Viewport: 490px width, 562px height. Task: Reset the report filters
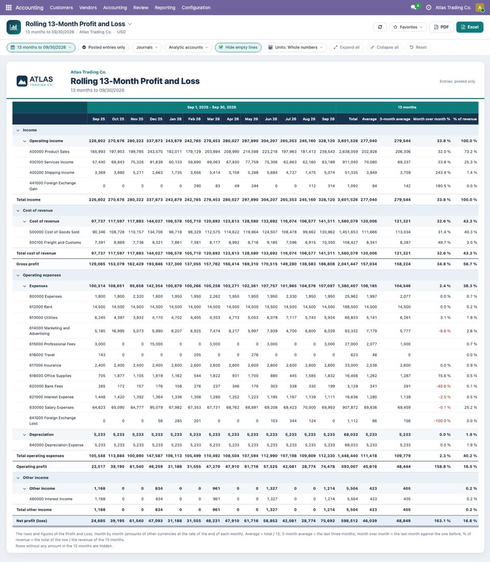pos(418,48)
